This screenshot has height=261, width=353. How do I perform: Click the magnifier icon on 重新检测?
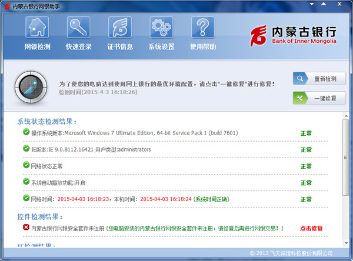(300, 79)
